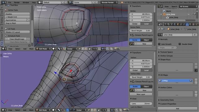Open Select menu in lower viewport header
This screenshot has height=112, width=199.
pyautogui.click(x=18, y=110)
